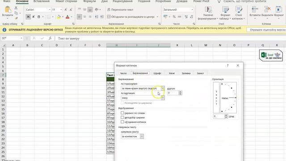Click the Delete cells (Видалити) icon
This screenshot has height=161, width=286.
(267, 9)
